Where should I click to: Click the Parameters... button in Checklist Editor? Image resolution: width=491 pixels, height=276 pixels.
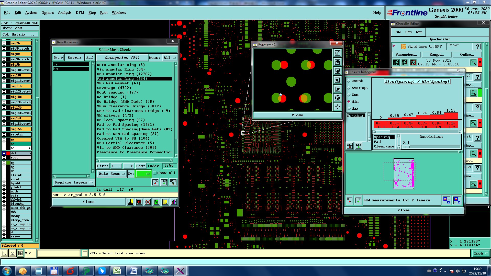tap(406, 54)
